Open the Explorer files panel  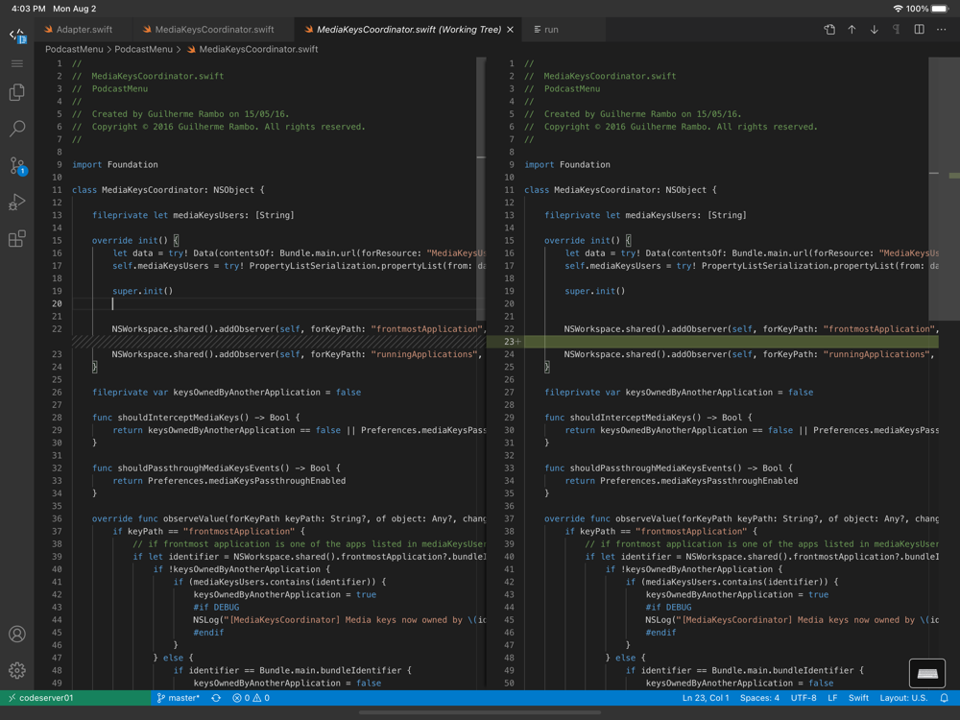pos(17,92)
